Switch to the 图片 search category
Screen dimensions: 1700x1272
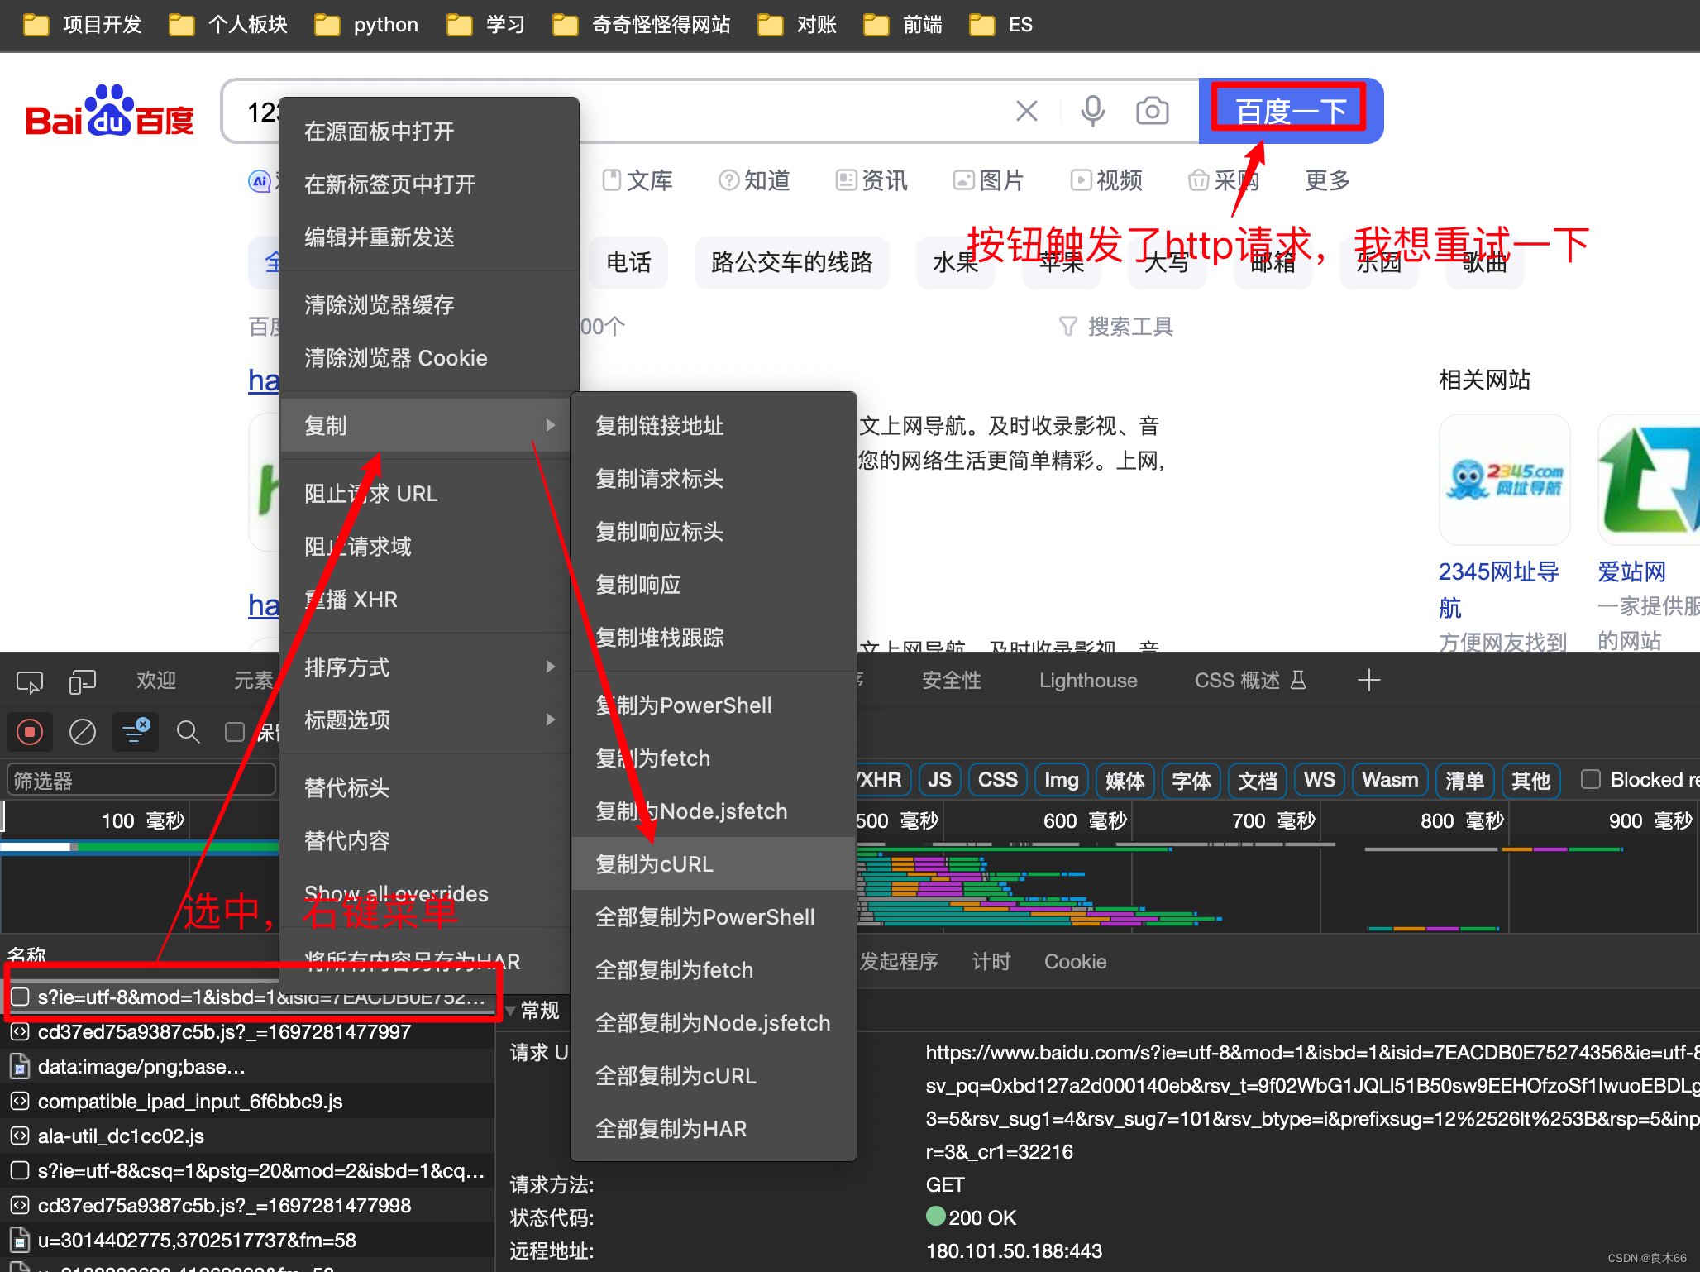pos(989,180)
